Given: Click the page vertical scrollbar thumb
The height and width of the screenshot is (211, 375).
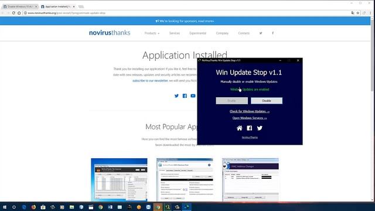Looking at the screenshot, I should (x=372, y=56).
